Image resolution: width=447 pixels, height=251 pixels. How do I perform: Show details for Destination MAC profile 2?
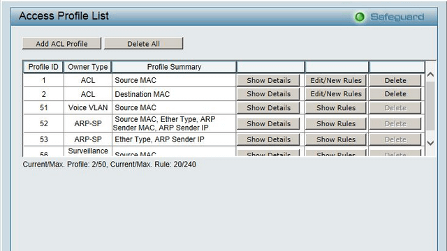[268, 94]
